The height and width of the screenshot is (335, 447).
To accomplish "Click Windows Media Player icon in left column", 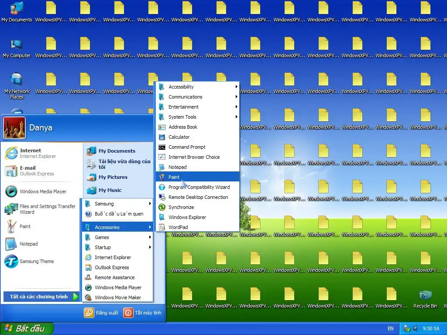I will click(11, 191).
